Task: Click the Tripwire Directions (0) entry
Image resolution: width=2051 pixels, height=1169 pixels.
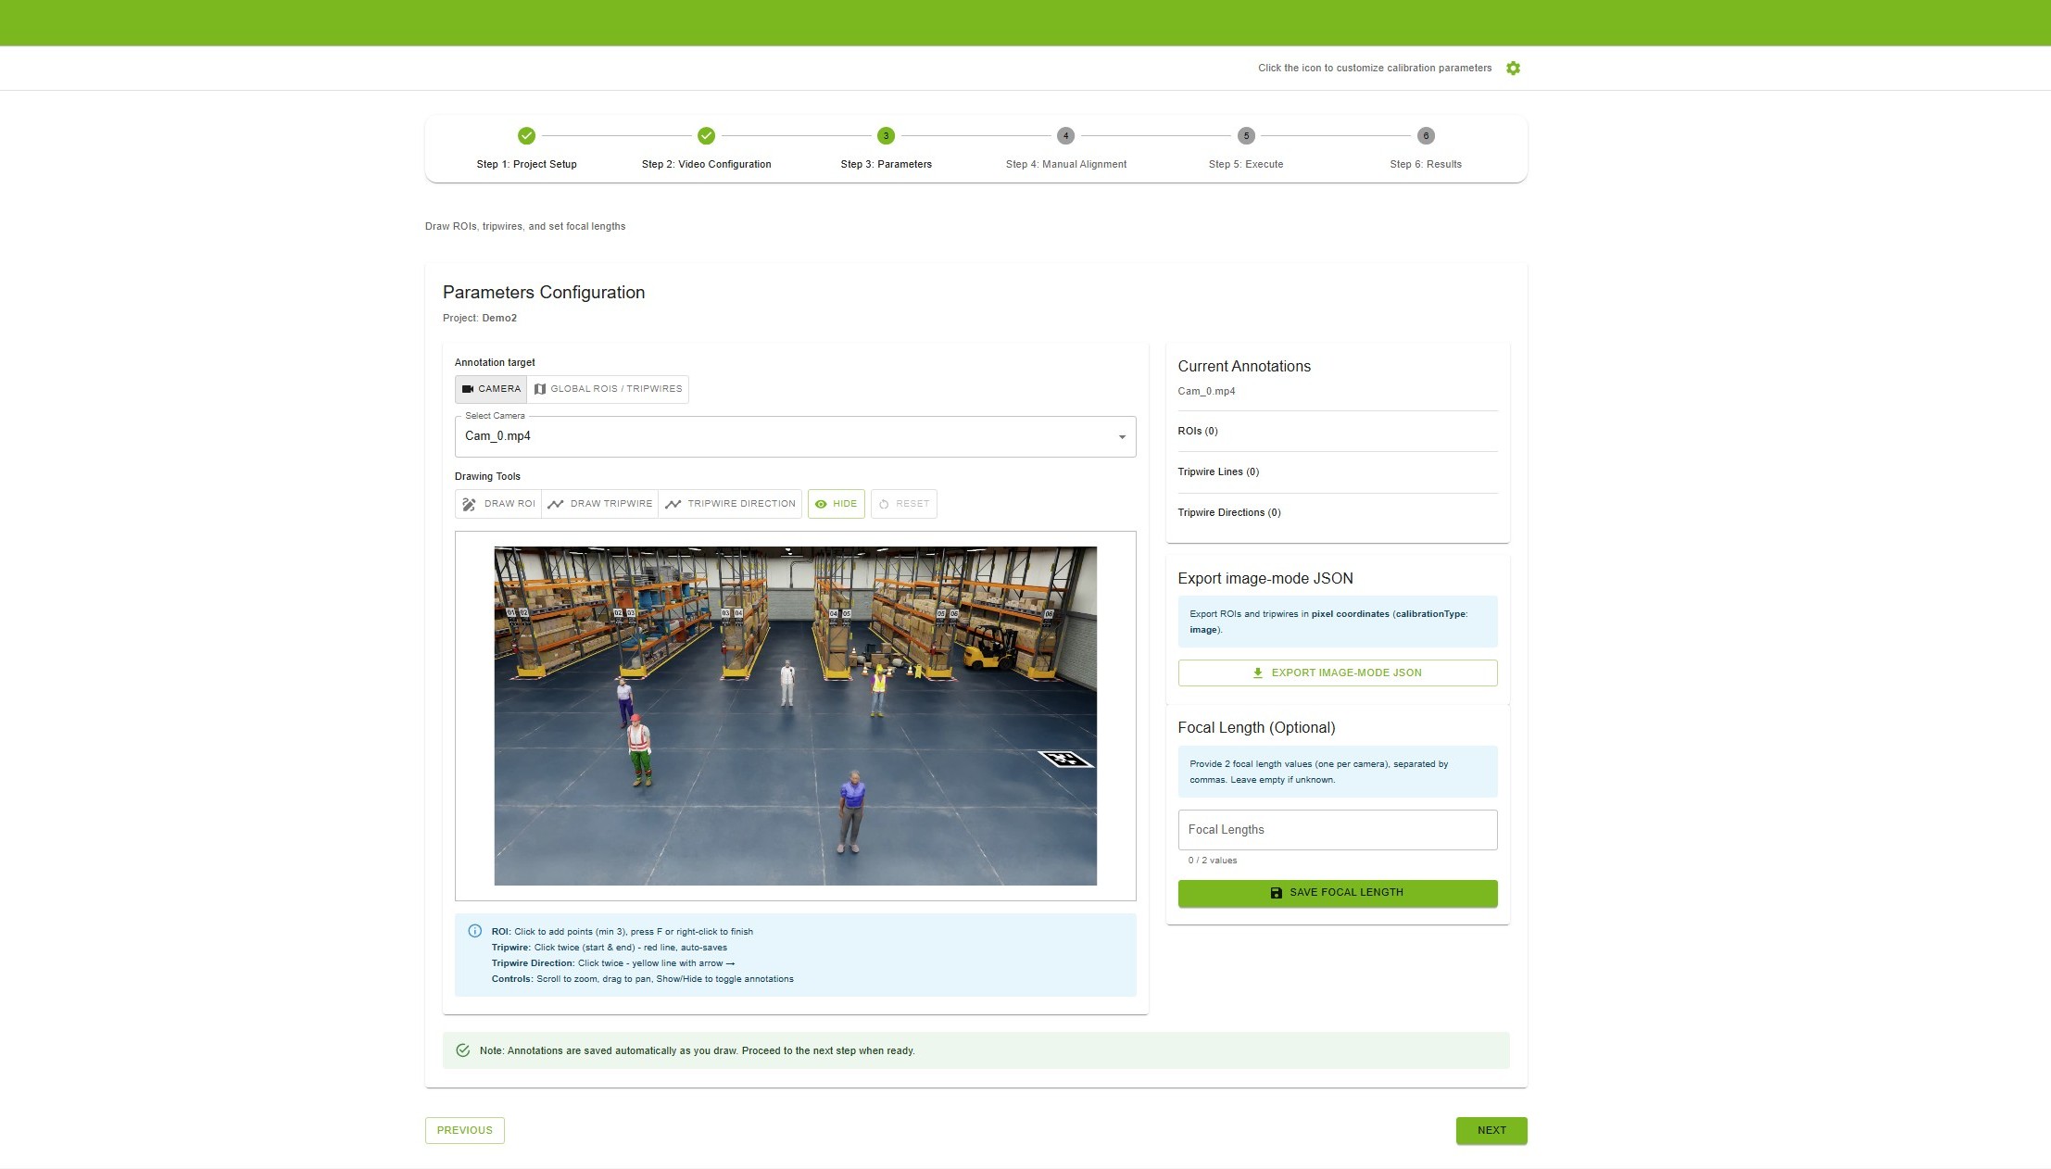Action: (1229, 512)
